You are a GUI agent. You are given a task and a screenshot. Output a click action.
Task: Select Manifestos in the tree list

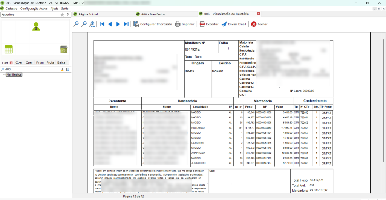[x=14, y=75]
